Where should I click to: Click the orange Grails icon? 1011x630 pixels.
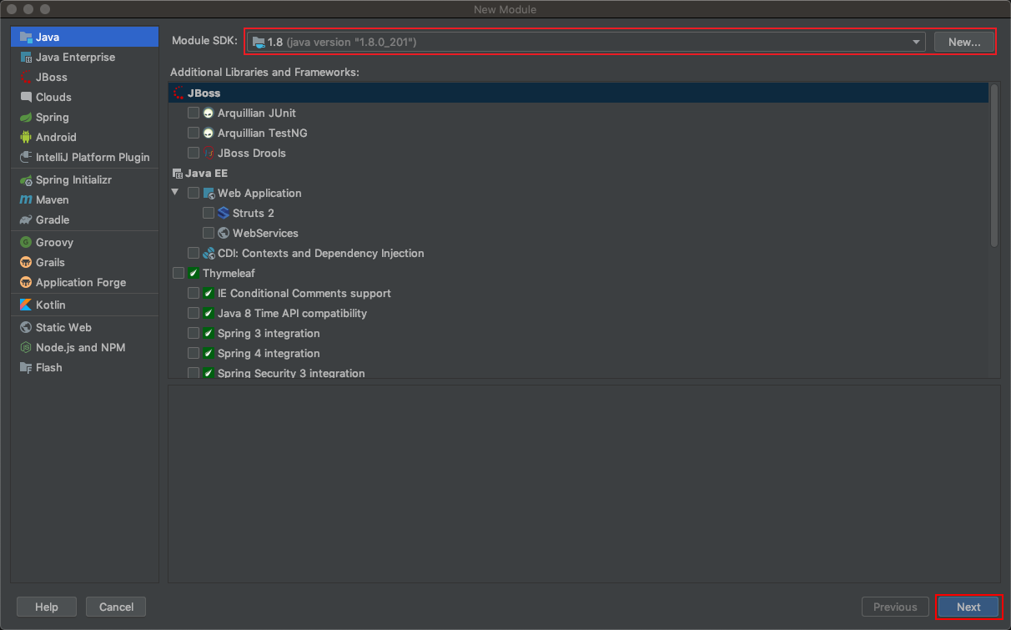(26, 262)
